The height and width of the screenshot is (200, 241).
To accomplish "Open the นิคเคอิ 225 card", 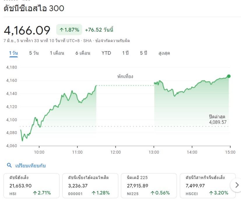I will click(x=149, y=185).
